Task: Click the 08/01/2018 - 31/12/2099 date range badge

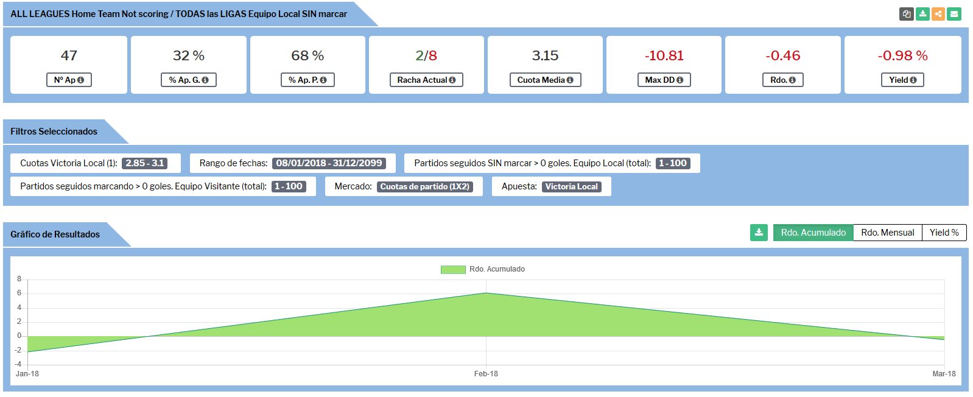Action: (329, 163)
